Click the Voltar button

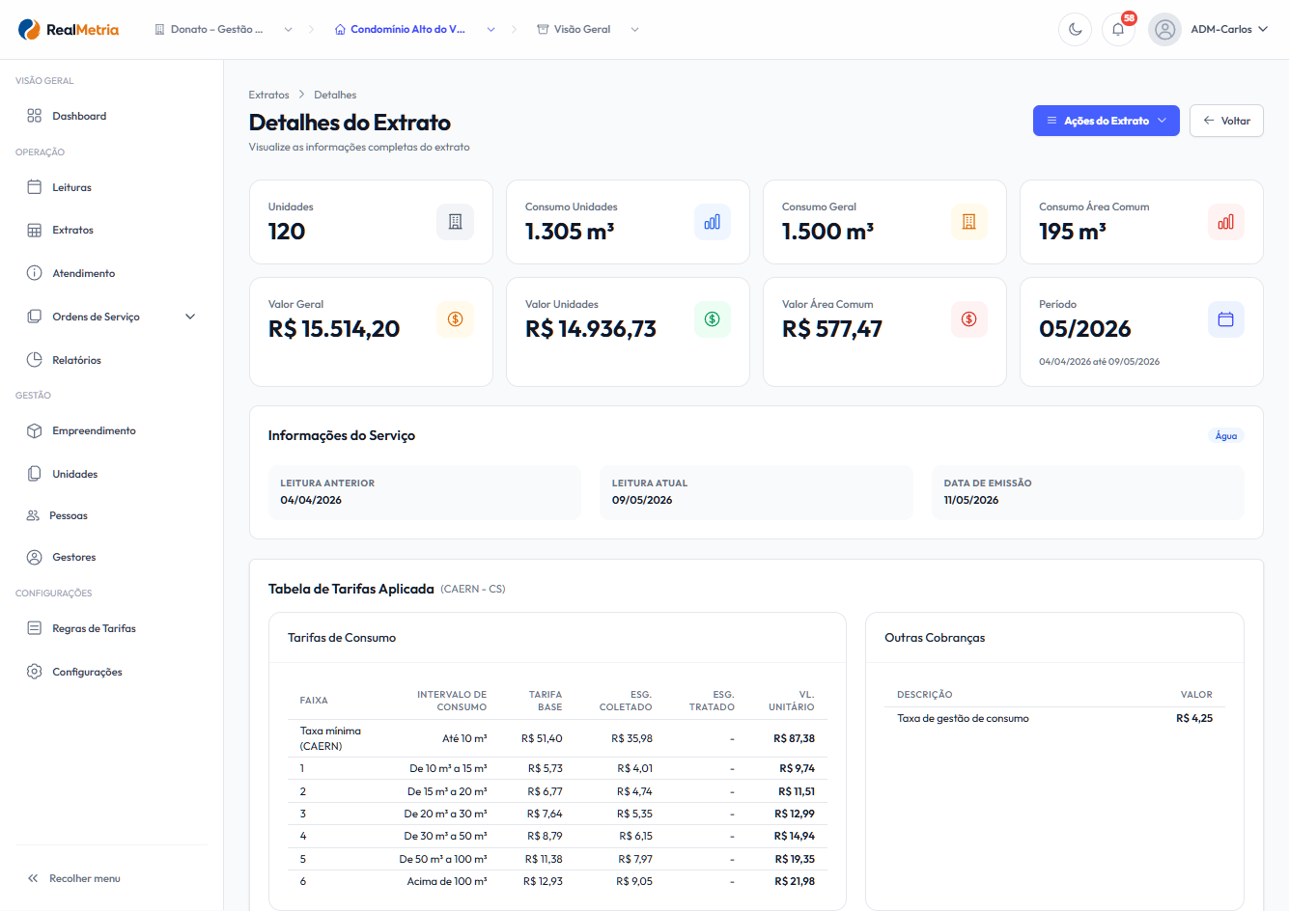[x=1226, y=121]
